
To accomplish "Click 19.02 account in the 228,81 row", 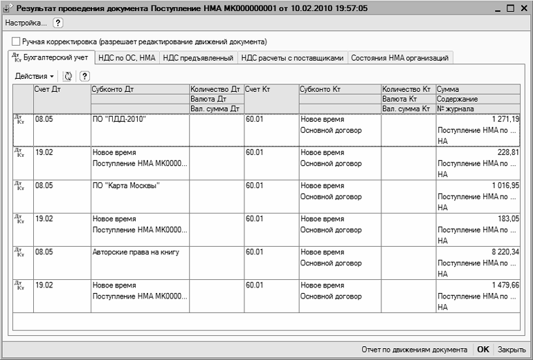I will (x=44, y=152).
